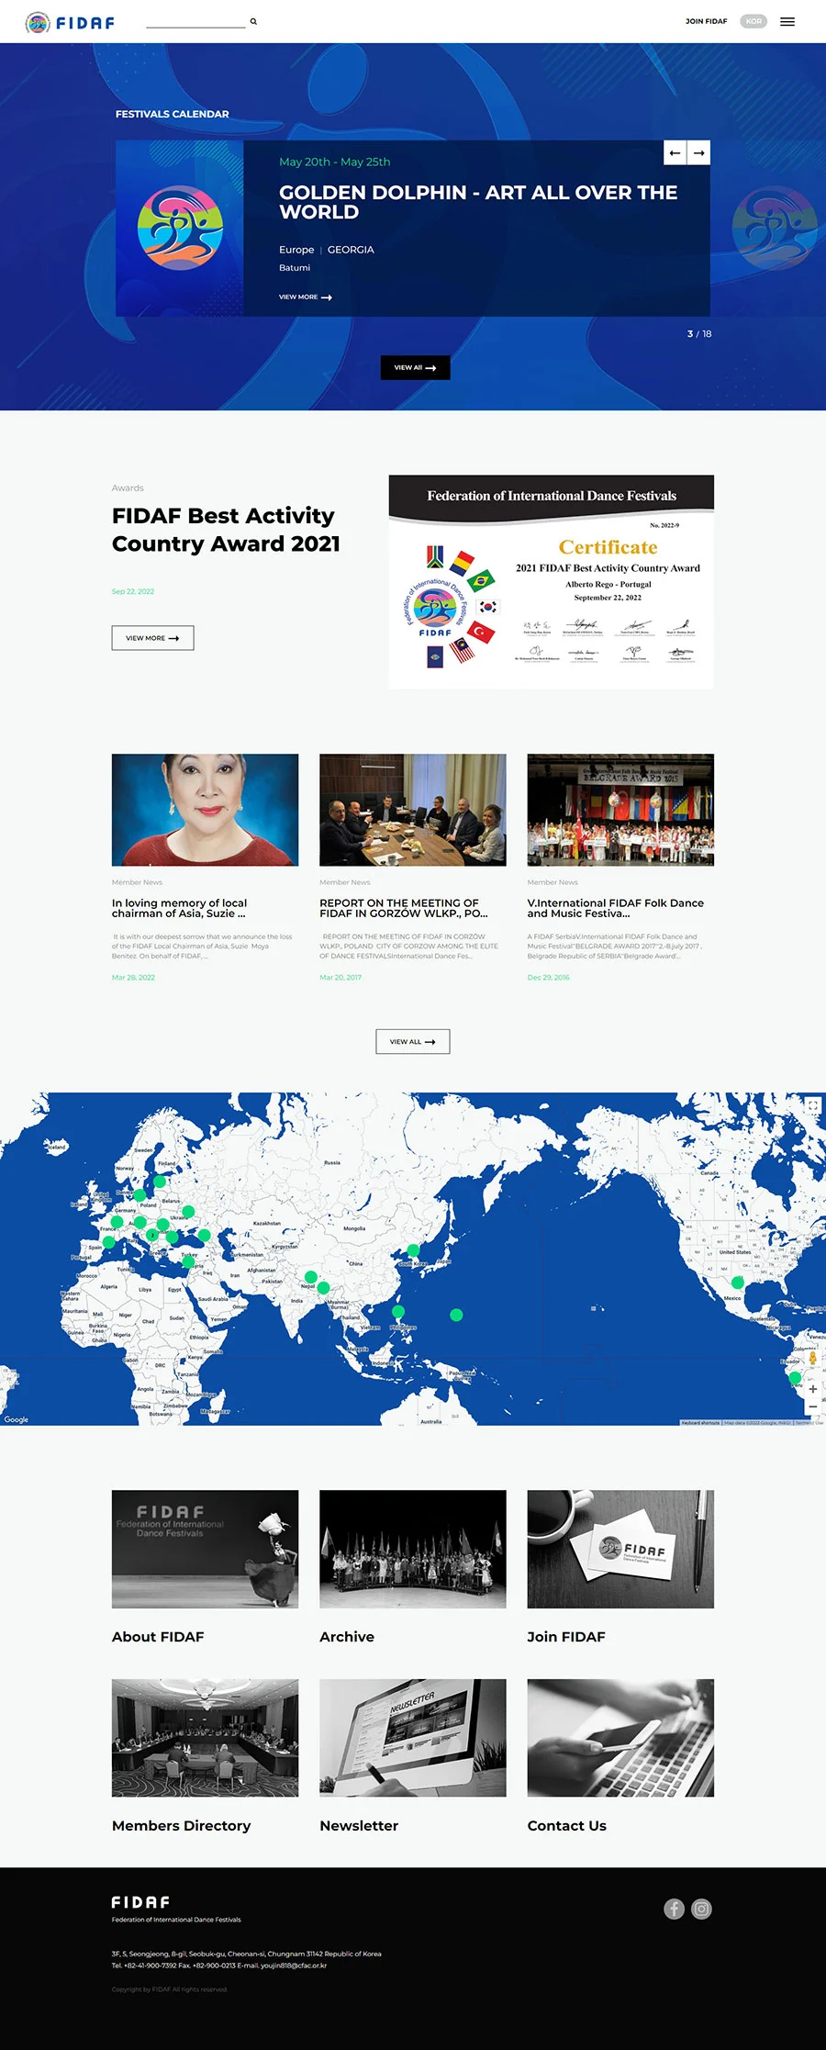This screenshot has width=826, height=2050.
Task: Click VIEW MORE for the award article
Action: pyautogui.click(x=152, y=638)
